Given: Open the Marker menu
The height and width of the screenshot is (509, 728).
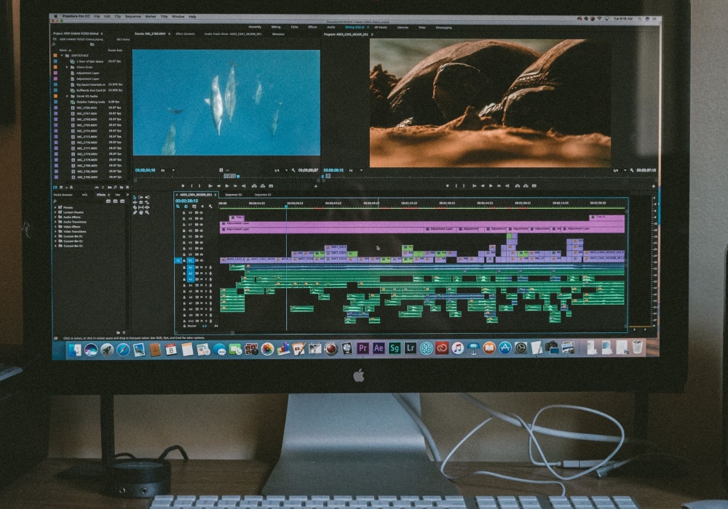Looking at the screenshot, I should point(151,16).
